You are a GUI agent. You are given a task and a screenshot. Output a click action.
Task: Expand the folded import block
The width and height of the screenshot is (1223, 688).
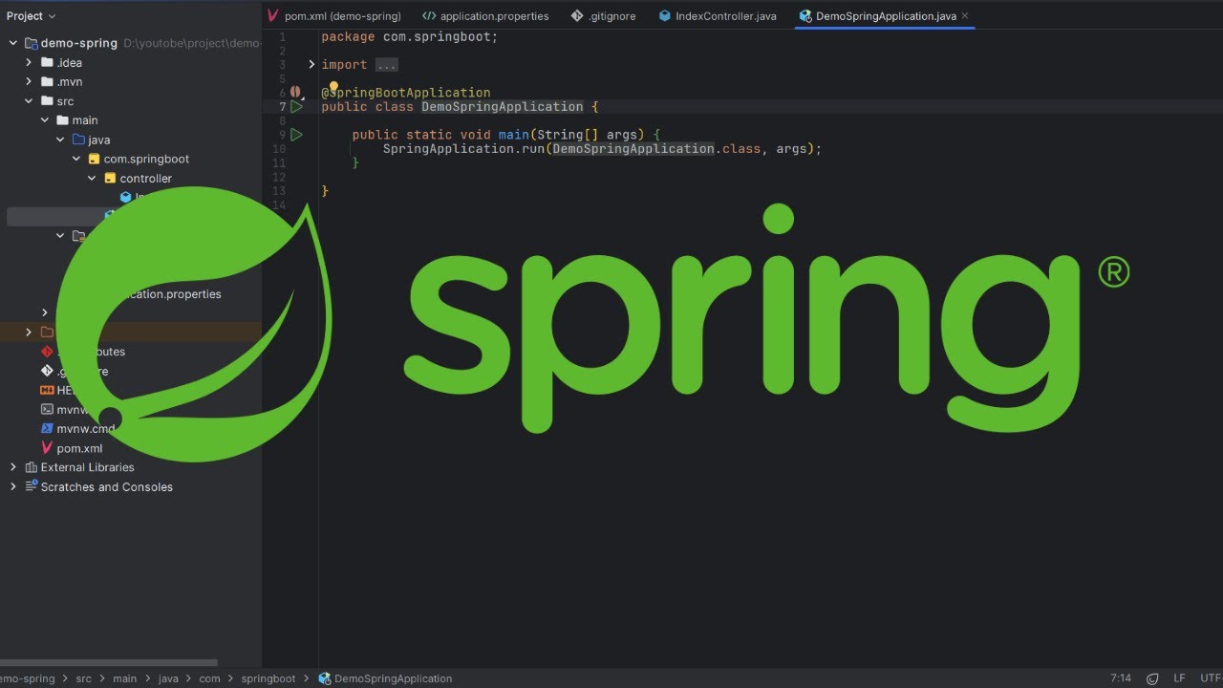(x=311, y=65)
